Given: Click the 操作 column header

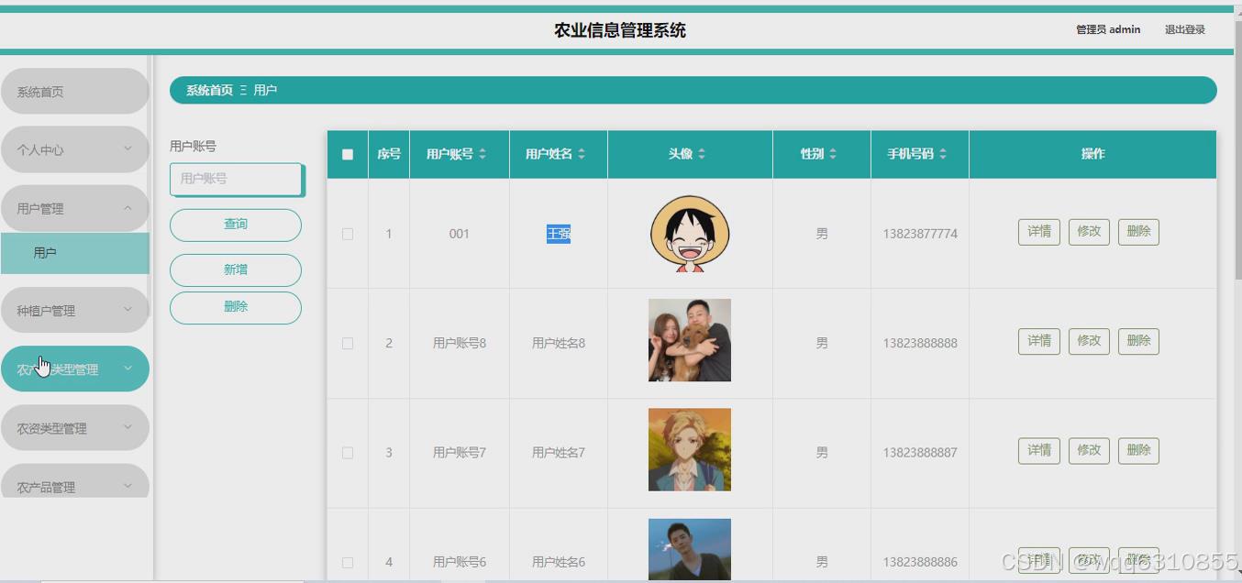Looking at the screenshot, I should coord(1092,154).
